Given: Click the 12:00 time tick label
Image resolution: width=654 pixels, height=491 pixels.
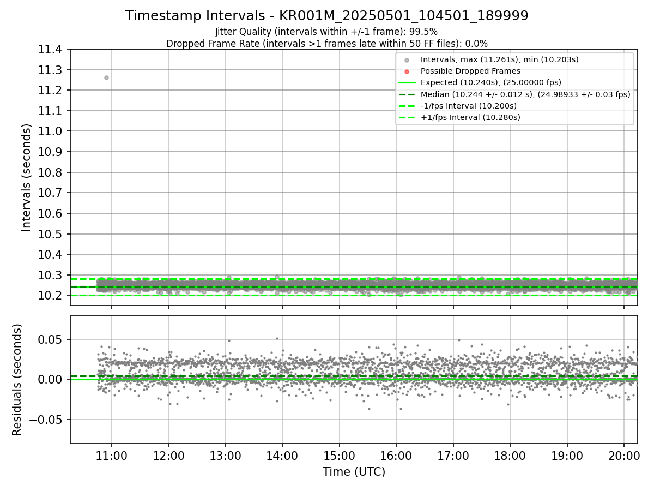Looking at the screenshot, I should [x=168, y=456].
